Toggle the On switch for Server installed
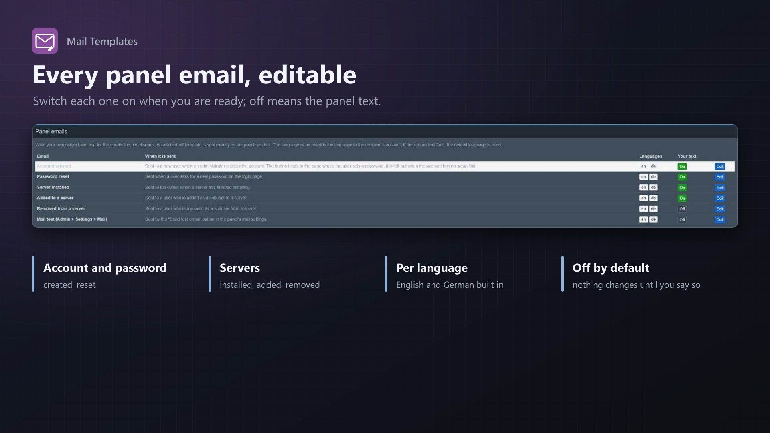This screenshot has height=433, width=770. click(682, 188)
